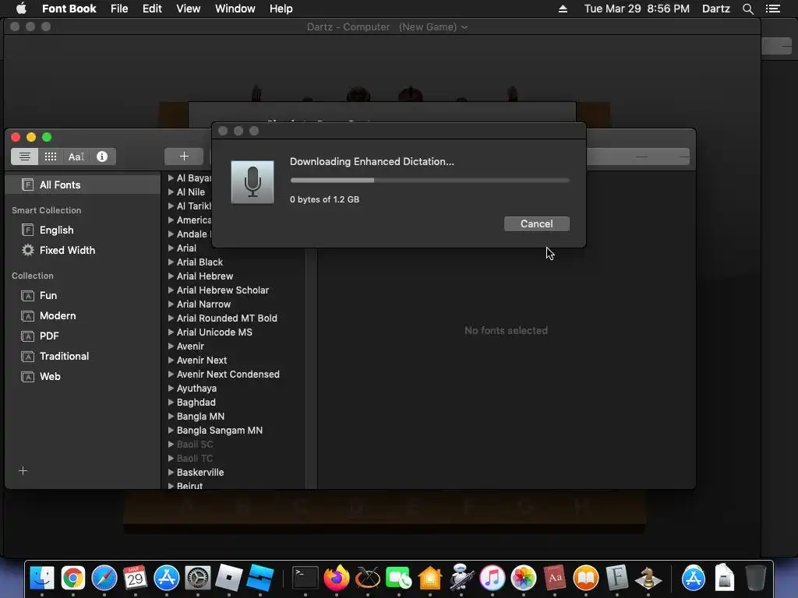Open Roblox Studio from the dock
Screen dimensions: 798x598
pos(260,579)
